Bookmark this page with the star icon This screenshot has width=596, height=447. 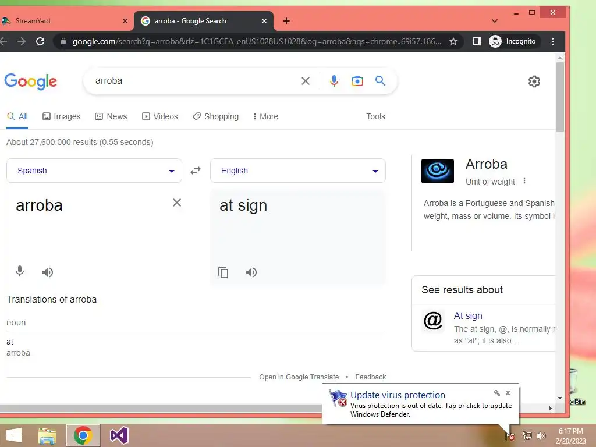453,41
